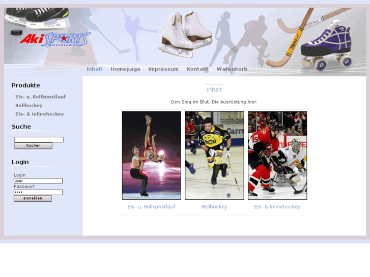Screen dimensions: 370x277
Task: Click the Suche sidebar heading
Action: 21,127
